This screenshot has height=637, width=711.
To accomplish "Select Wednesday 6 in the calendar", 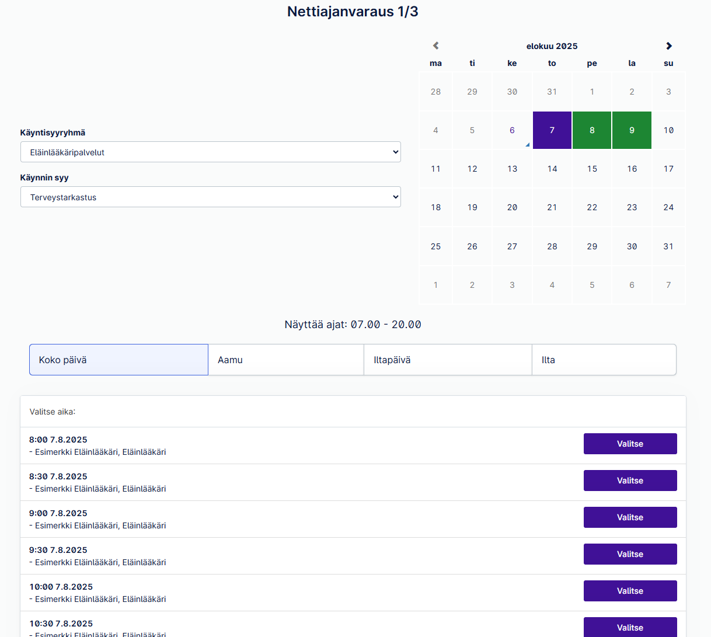I will (x=512, y=130).
